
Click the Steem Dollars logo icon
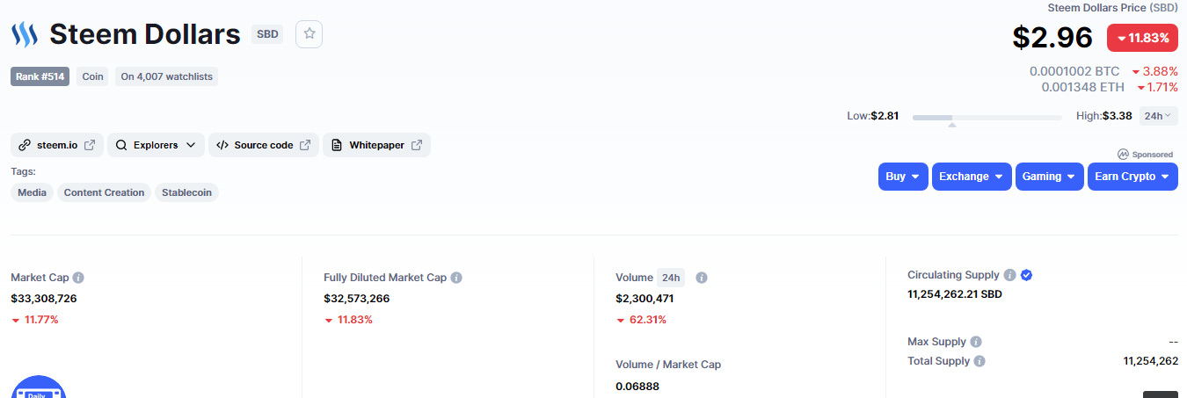25,34
